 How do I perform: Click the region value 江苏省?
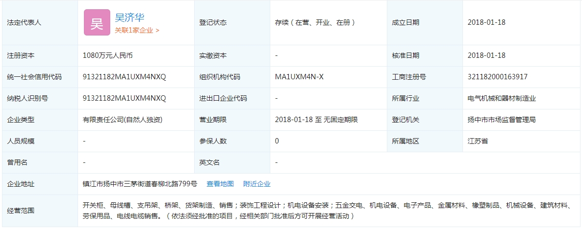click(478, 141)
